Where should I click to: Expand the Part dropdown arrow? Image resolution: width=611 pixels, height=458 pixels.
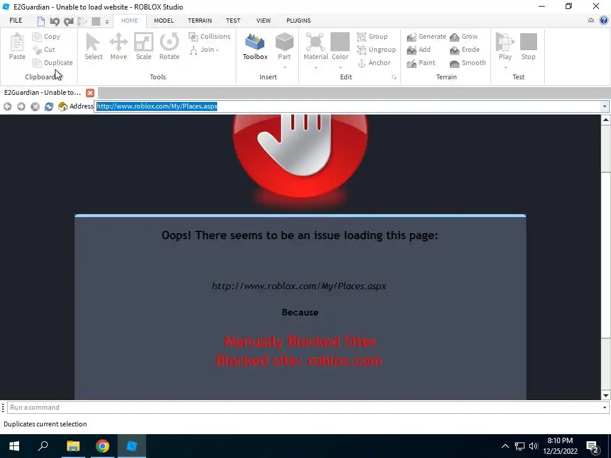285,68
